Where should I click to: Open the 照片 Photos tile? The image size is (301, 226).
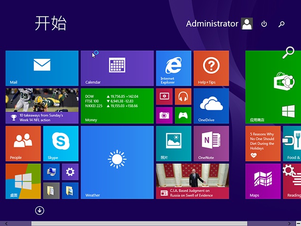[174, 144]
